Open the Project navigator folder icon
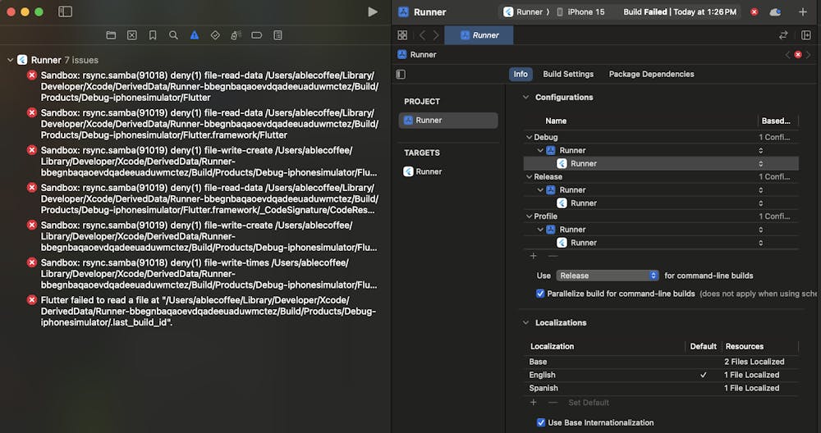The height and width of the screenshot is (433, 821). (111, 35)
